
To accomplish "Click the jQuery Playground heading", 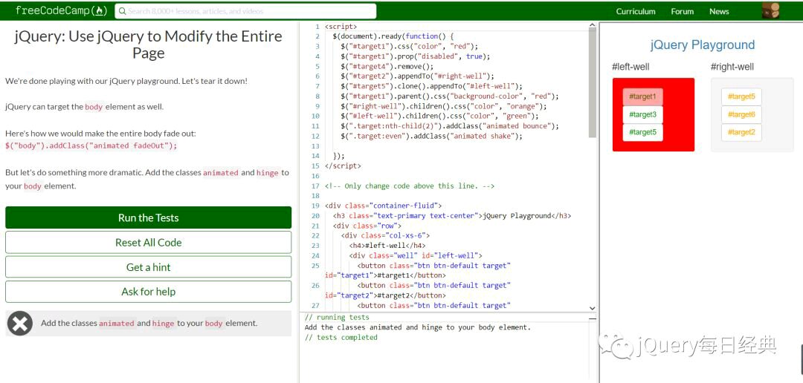I will pyautogui.click(x=703, y=45).
